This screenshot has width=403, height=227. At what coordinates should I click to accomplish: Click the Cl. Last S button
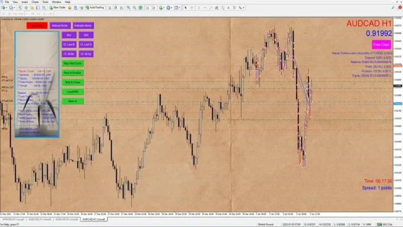86,44
